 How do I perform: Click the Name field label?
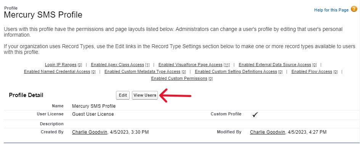(x=58, y=106)
